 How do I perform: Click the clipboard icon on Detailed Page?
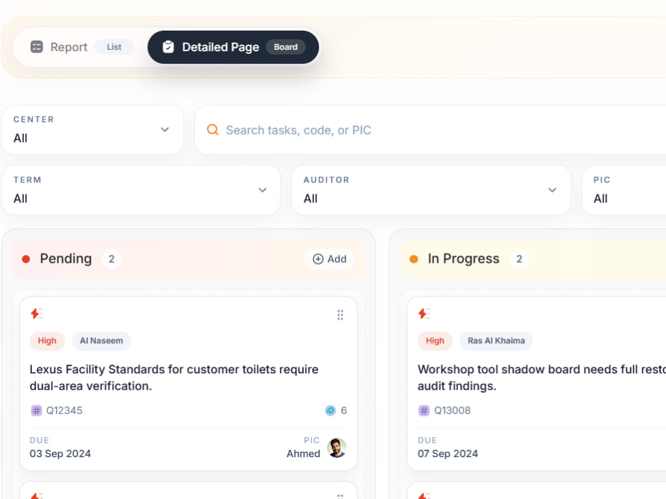(x=168, y=47)
